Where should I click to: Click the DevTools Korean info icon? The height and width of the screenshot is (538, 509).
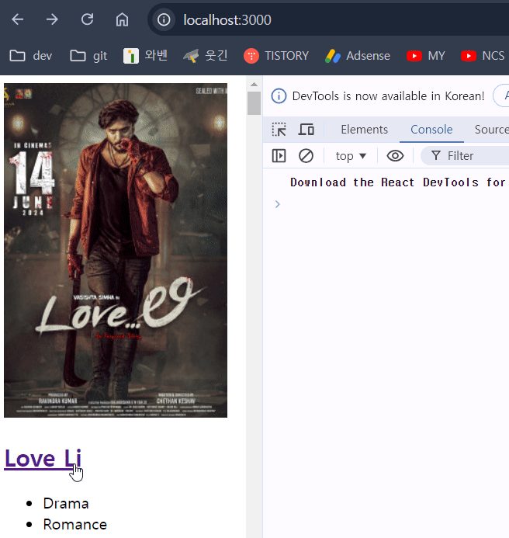[x=279, y=96]
